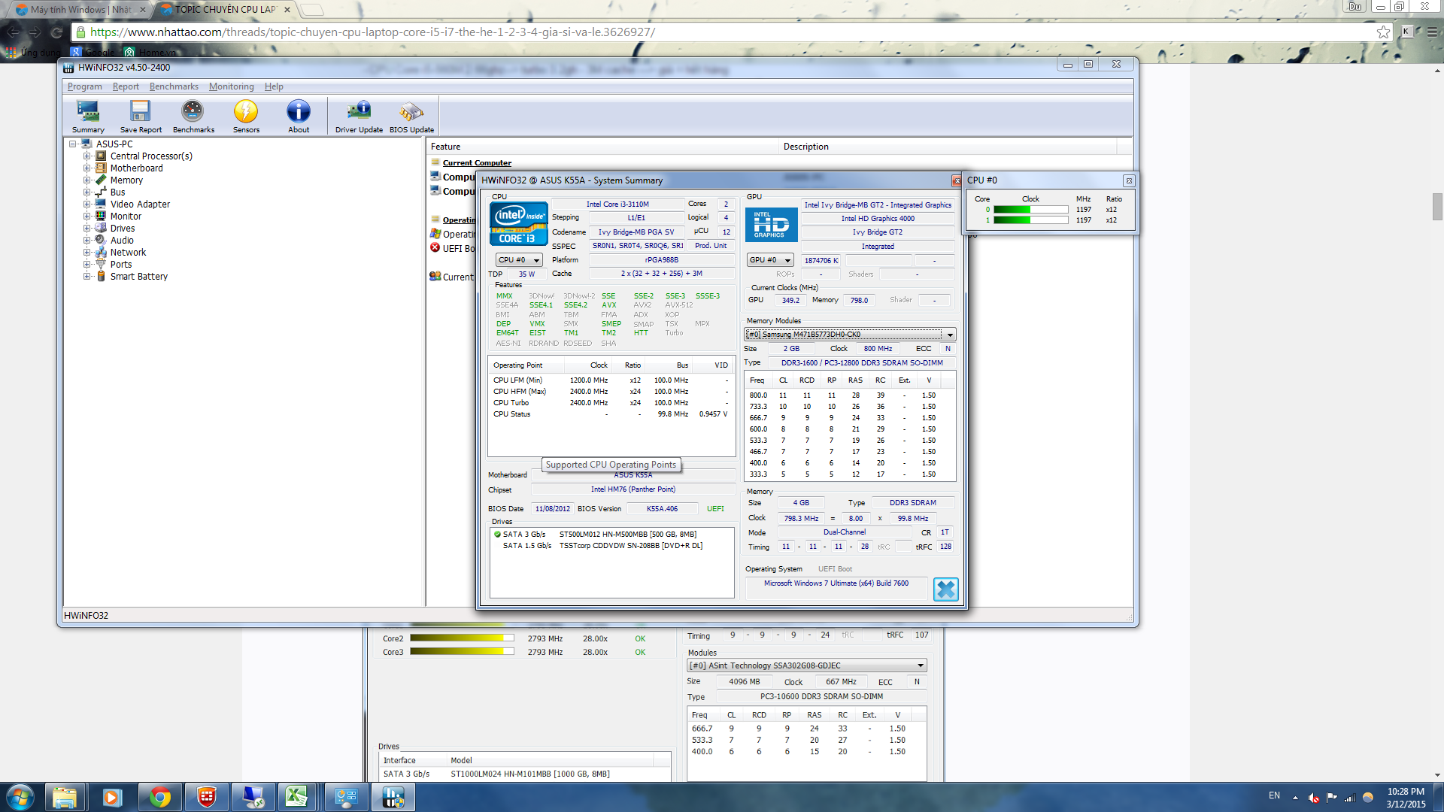Viewport: 1444px width, 812px height.
Task: Expand the Motherboard tree node
Action: [x=86, y=168]
